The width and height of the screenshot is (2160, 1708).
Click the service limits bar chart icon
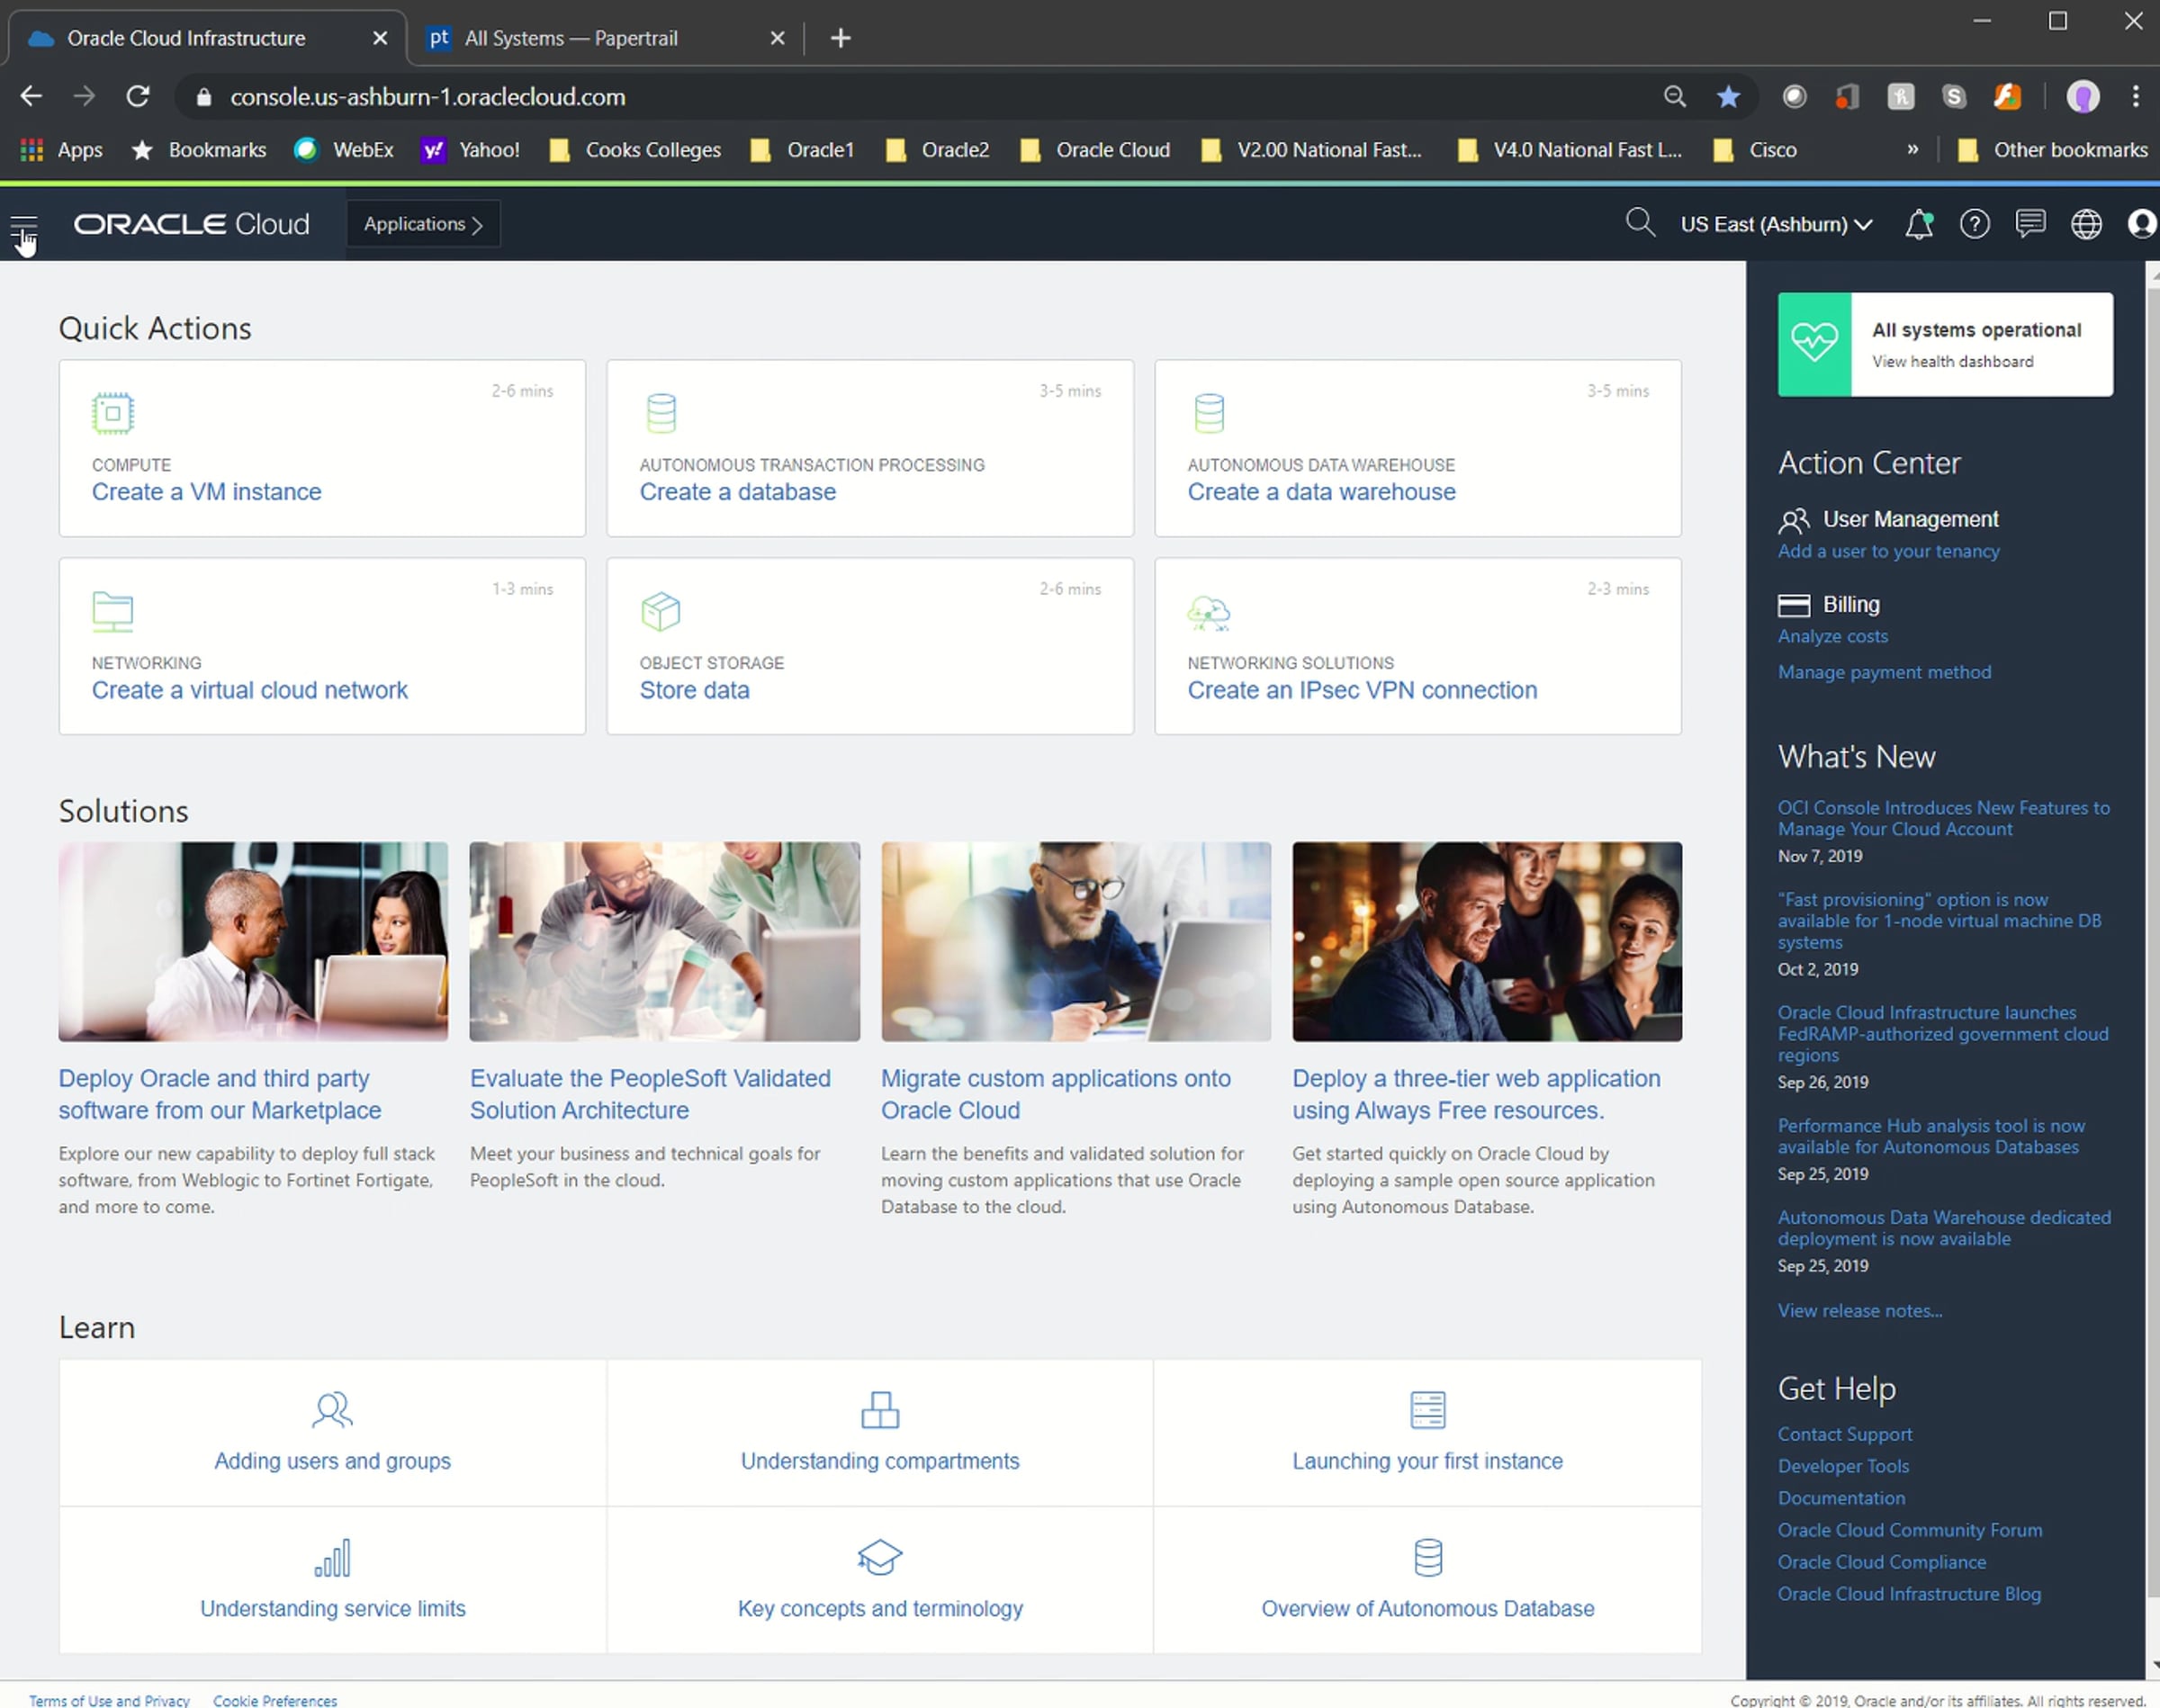[x=332, y=1557]
